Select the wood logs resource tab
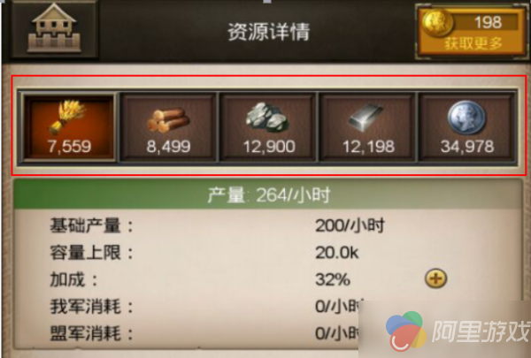Screen dimensions: 531x358 click(x=168, y=126)
